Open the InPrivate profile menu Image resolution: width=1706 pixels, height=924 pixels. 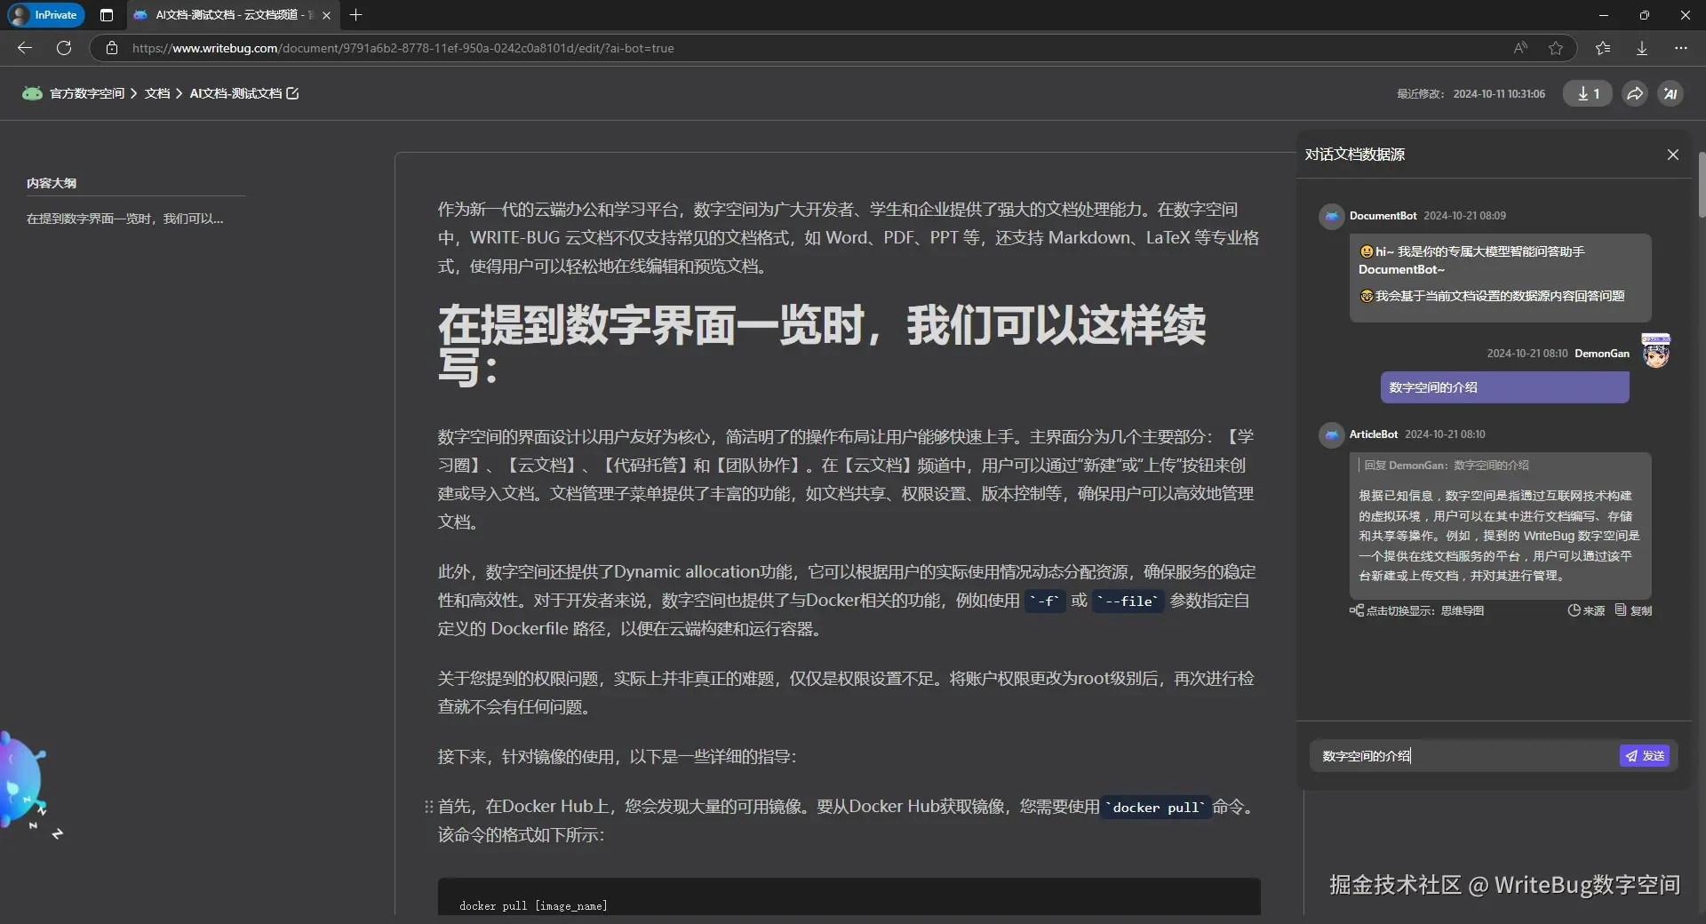(x=44, y=15)
